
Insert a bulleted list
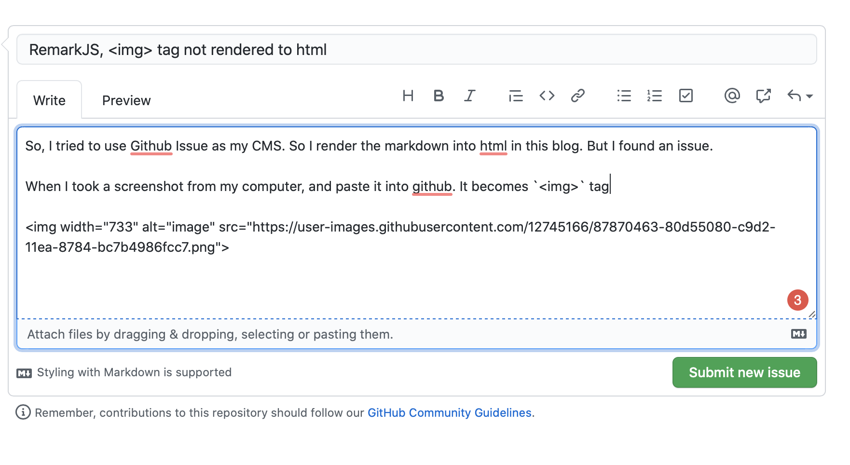click(624, 96)
